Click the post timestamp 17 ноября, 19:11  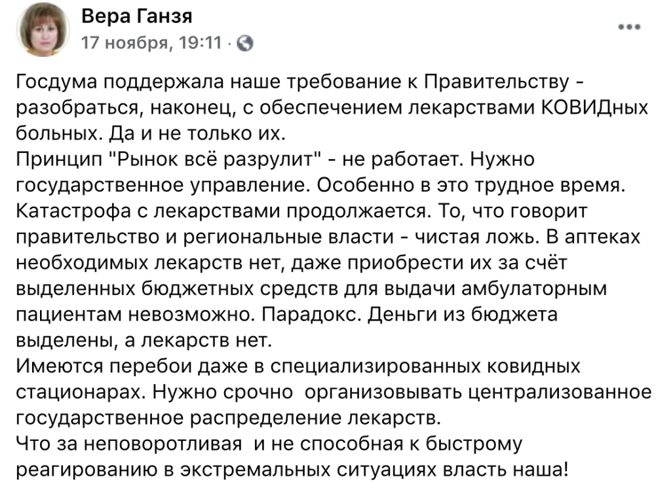click(151, 43)
